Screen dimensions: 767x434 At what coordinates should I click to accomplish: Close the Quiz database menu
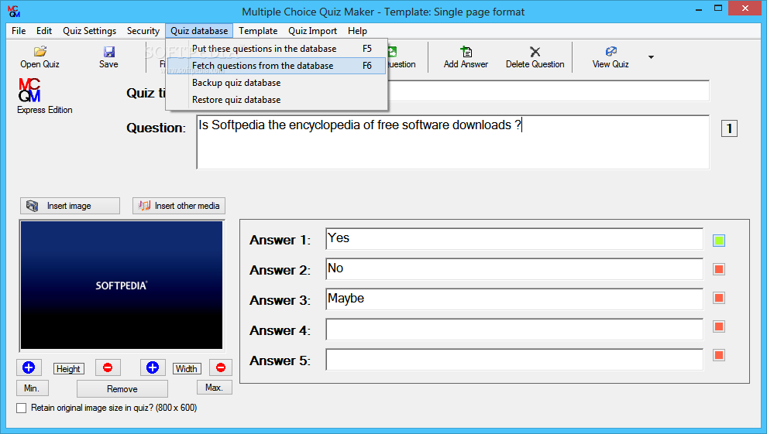pyautogui.click(x=199, y=31)
